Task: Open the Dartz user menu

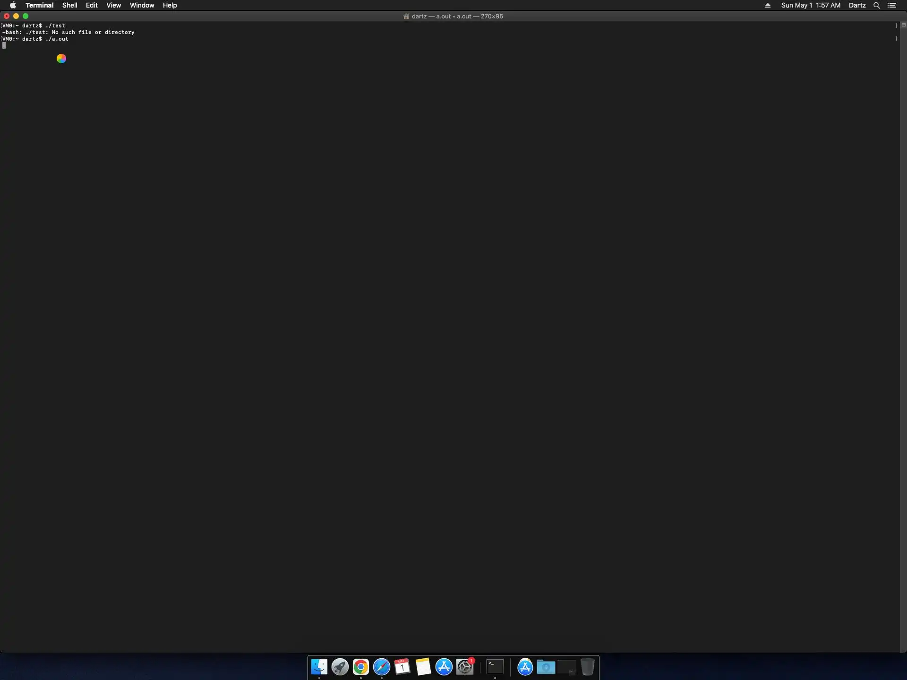Action: coord(857,5)
